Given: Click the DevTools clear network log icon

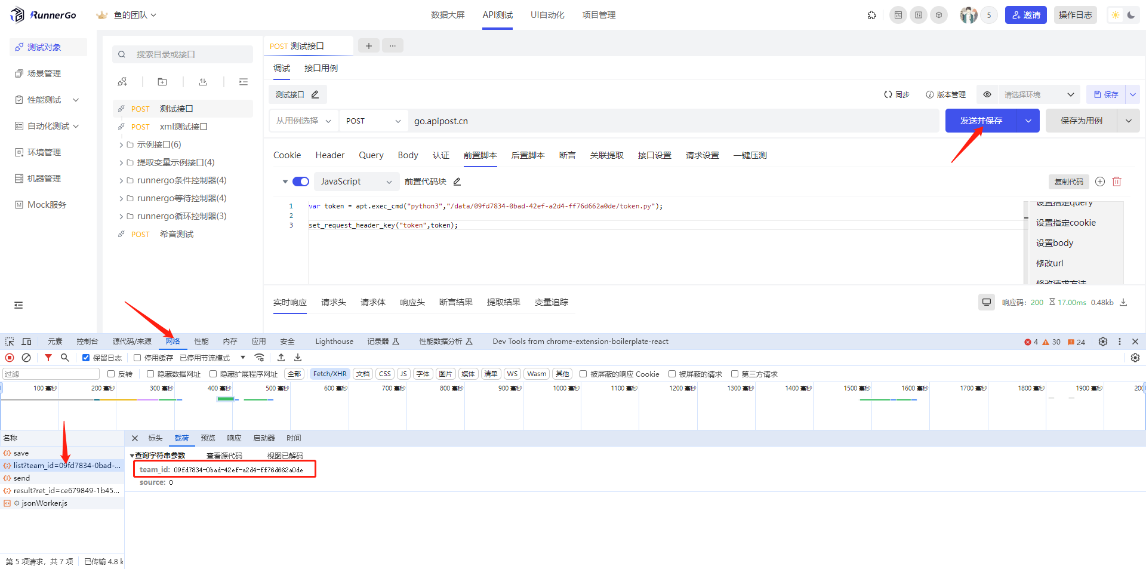Looking at the screenshot, I should [x=26, y=358].
